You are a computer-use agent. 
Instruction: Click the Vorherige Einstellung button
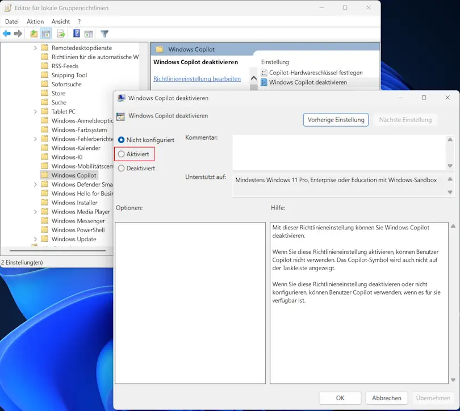point(336,120)
